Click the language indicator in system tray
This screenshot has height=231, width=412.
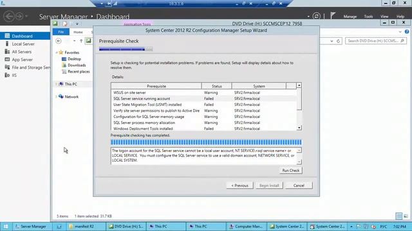(384, 227)
